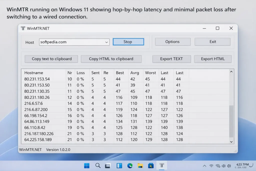Open the Options dialog
The height and width of the screenshot is (171, 256).
pos(172,42)
